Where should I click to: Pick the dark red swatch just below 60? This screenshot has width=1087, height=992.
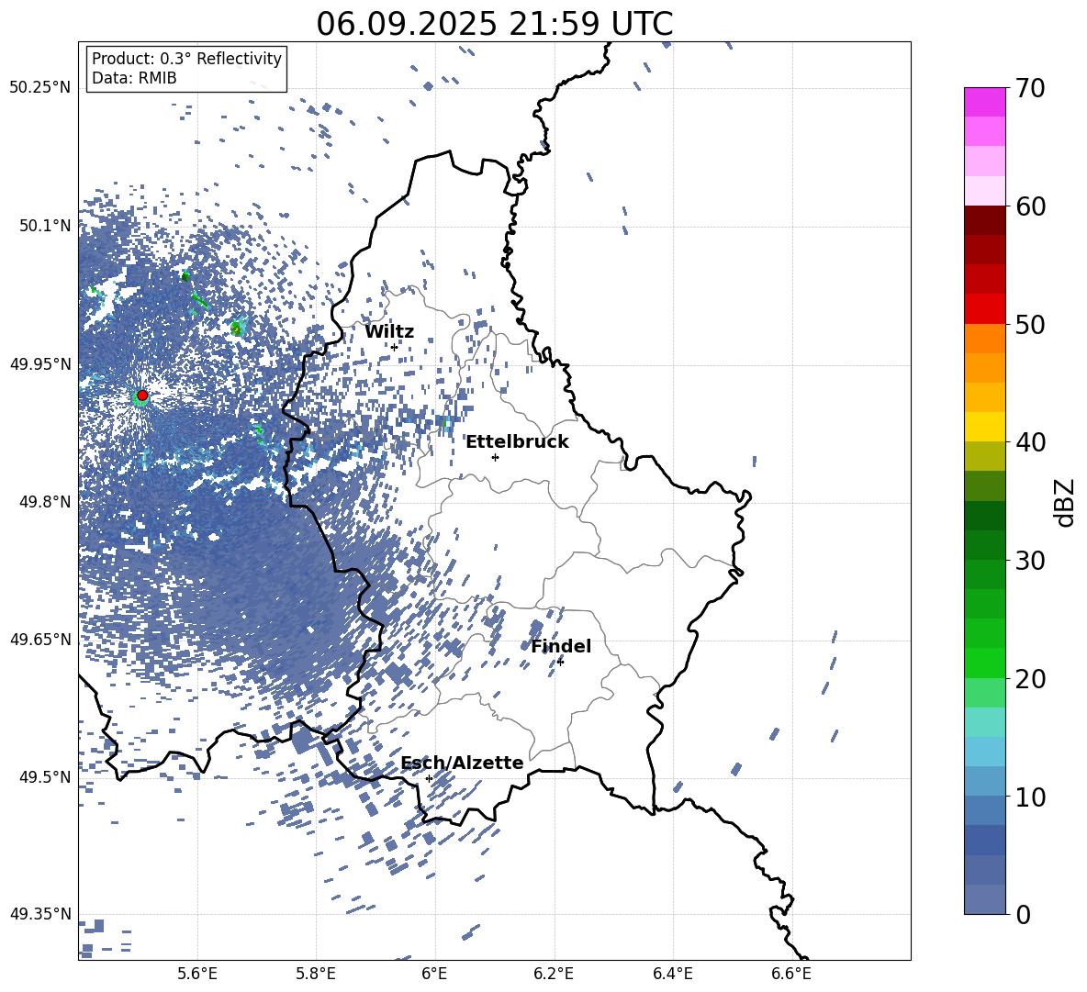(985, 221)
